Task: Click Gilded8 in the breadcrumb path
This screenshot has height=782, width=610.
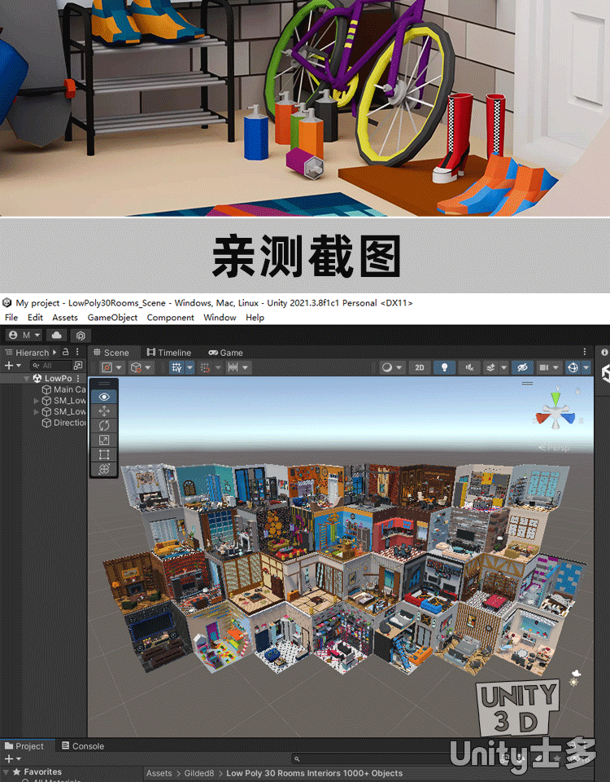Action: tap(198, 773)
